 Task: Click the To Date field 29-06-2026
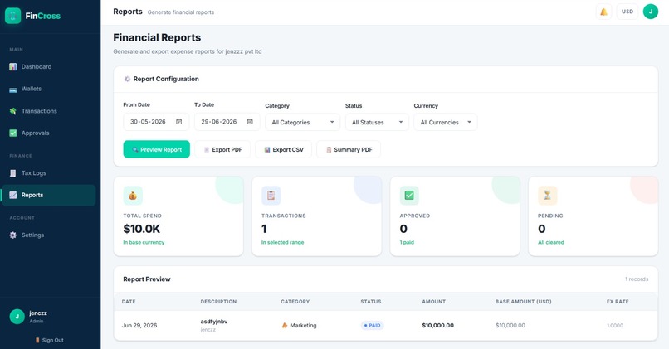point(227,122)
